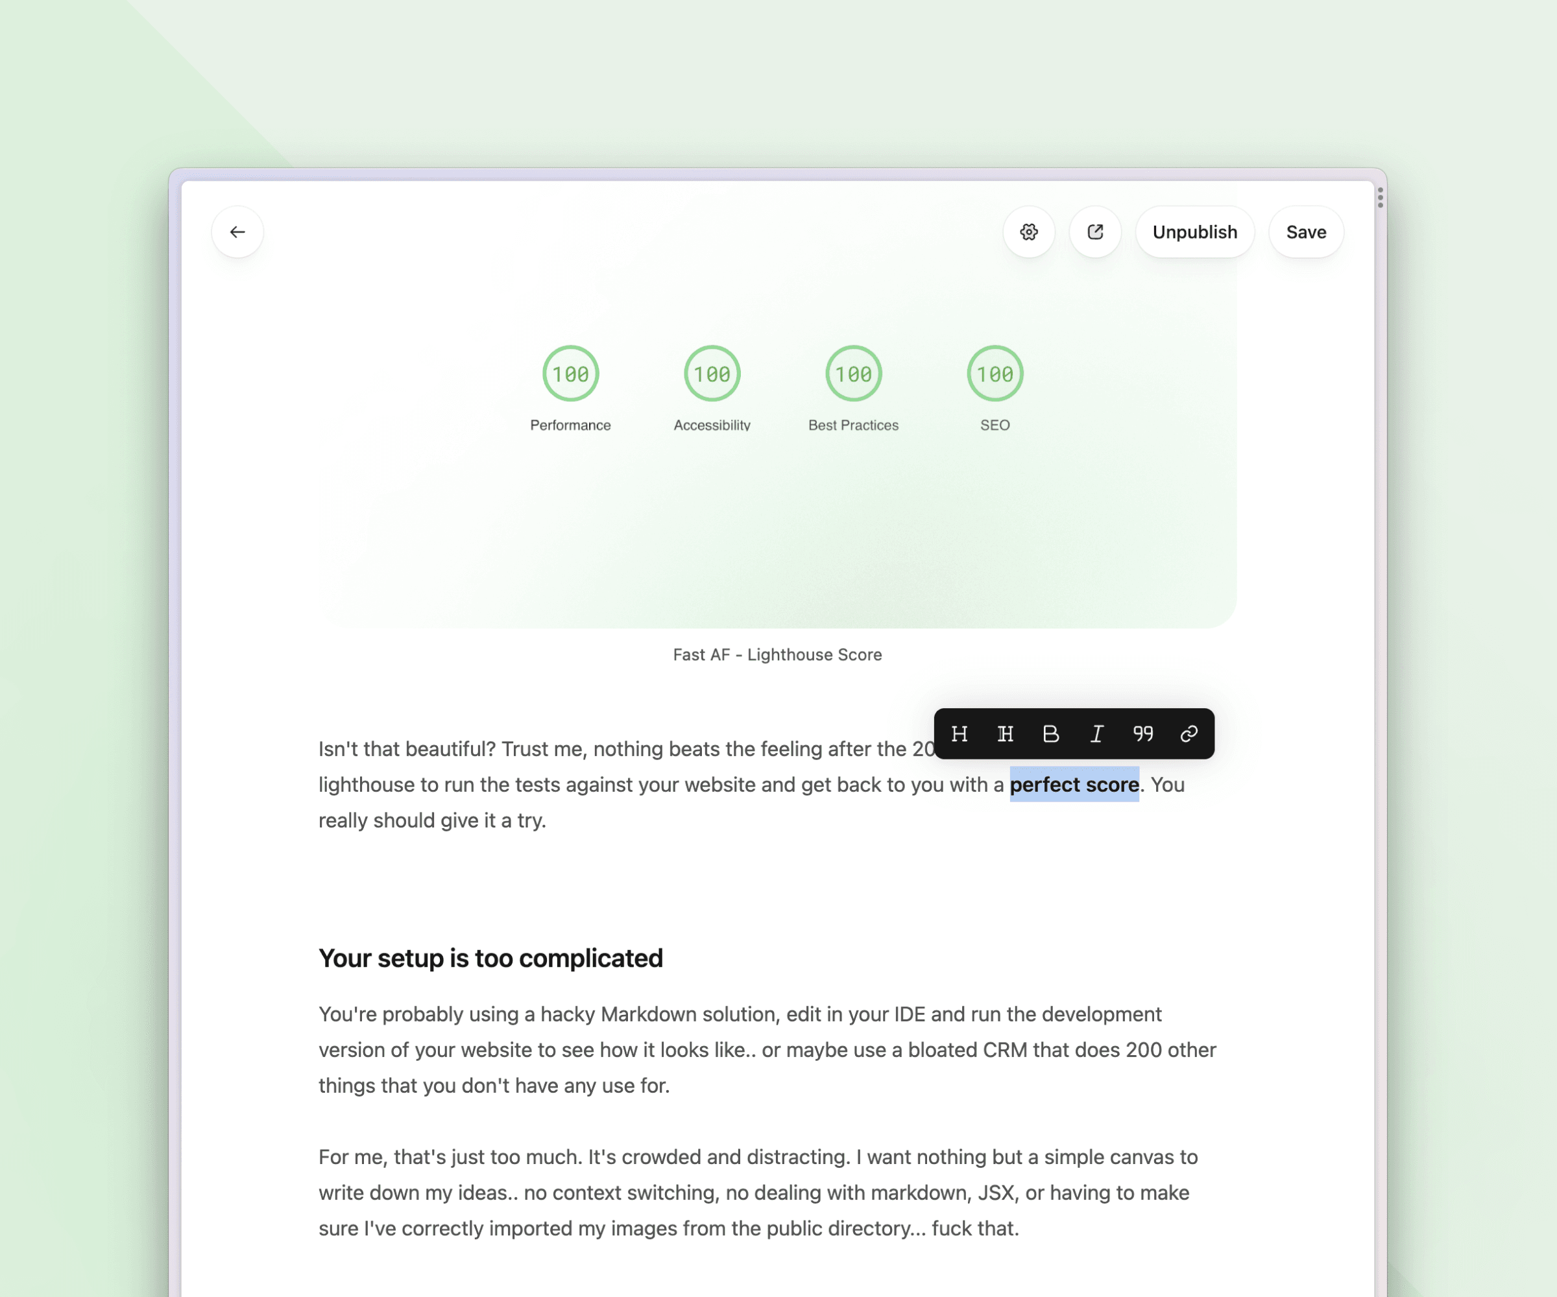This screenshot has height=1297, width=1557.
Task: Click the SEO score circle
Action: pos(995,374)
